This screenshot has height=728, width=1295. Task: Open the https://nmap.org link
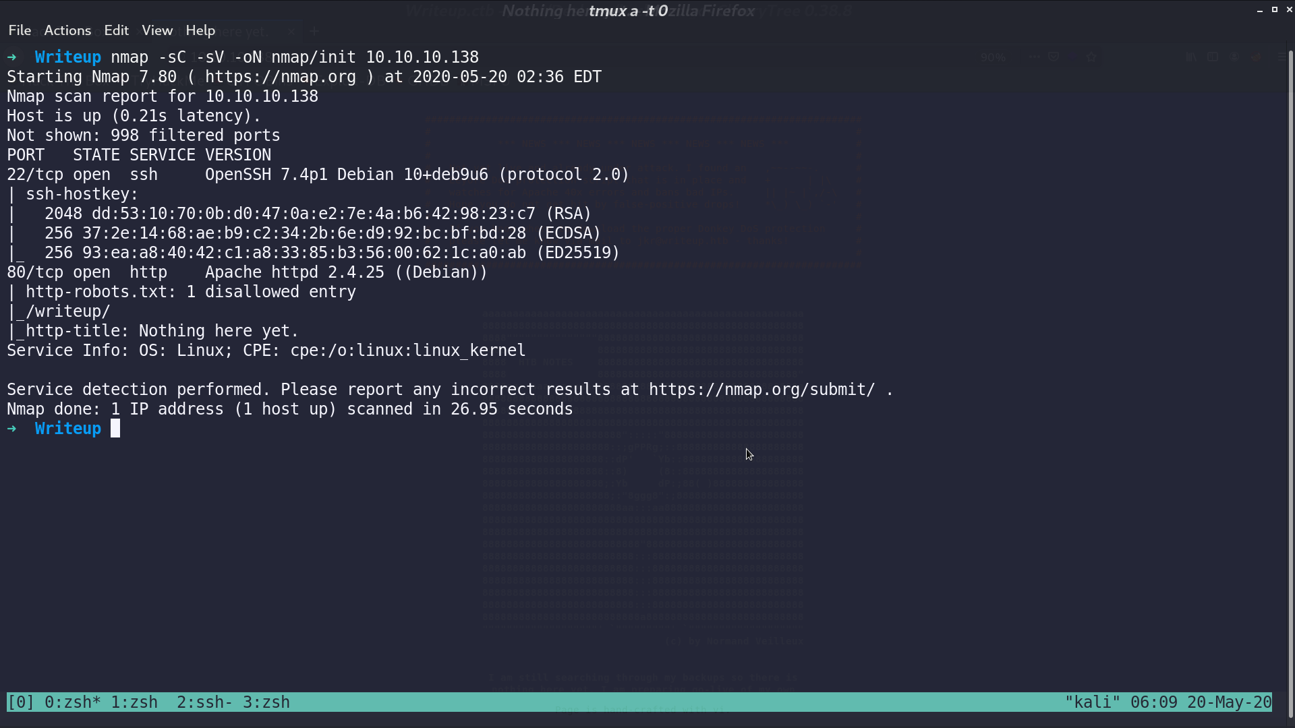click(281, 77)
